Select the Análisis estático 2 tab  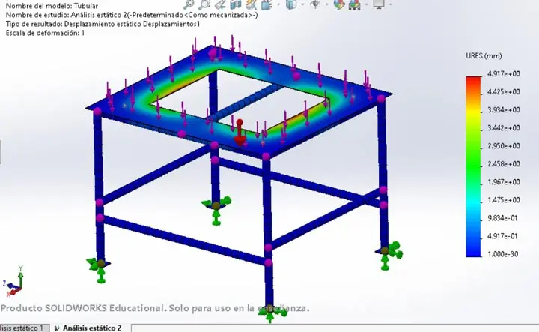[91, 328]
